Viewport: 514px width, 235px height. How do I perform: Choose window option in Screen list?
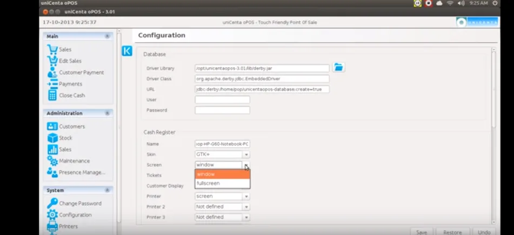(223, 174)
